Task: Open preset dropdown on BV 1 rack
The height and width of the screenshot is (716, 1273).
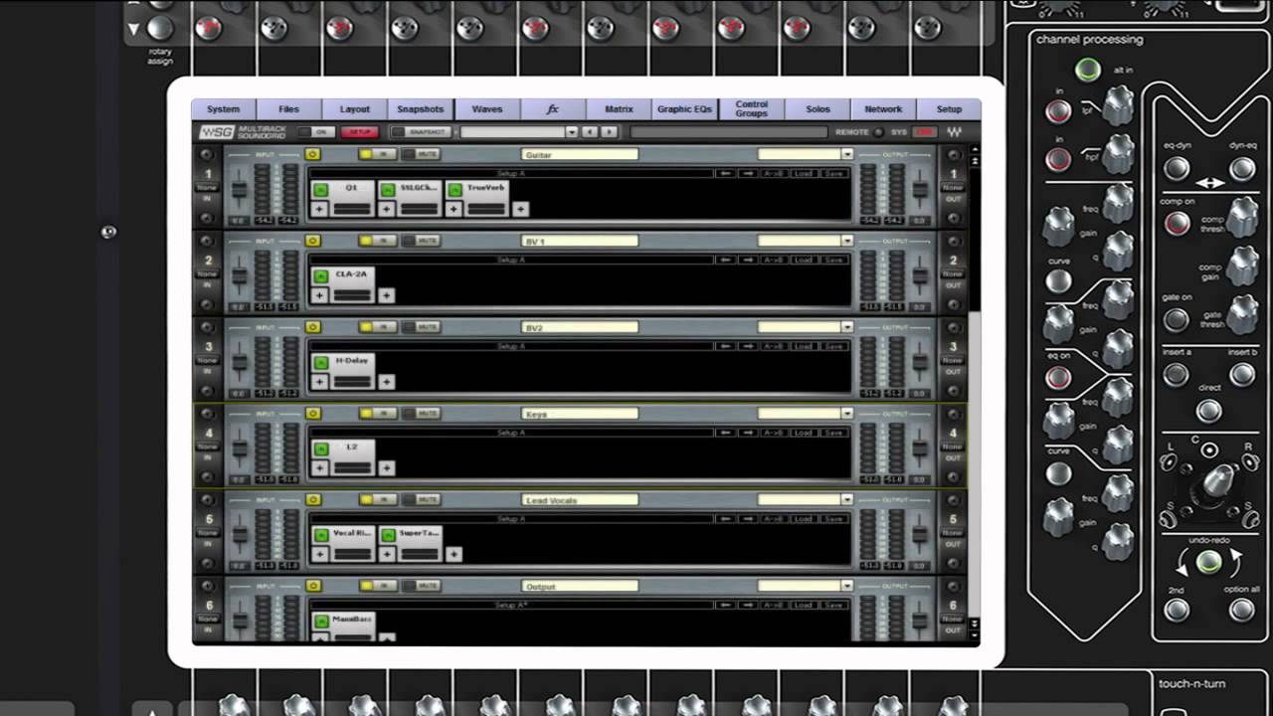Action: click(847, 241)
